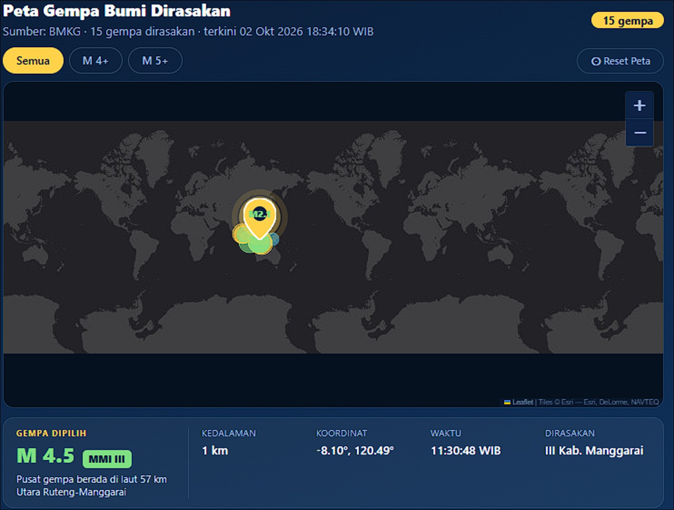Click the "Sumber: BMKG" subtitle line
The image size is (674, 510).
tap(188, 32)
